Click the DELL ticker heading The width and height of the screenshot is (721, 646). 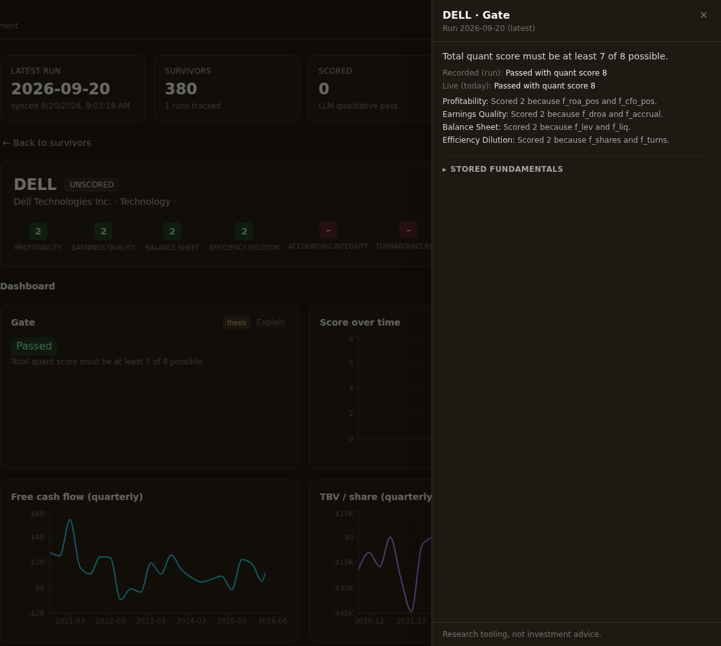click(36, 184)
